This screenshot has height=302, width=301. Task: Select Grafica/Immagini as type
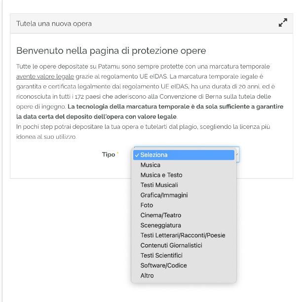pyautogui.click(x=164, y=195)
